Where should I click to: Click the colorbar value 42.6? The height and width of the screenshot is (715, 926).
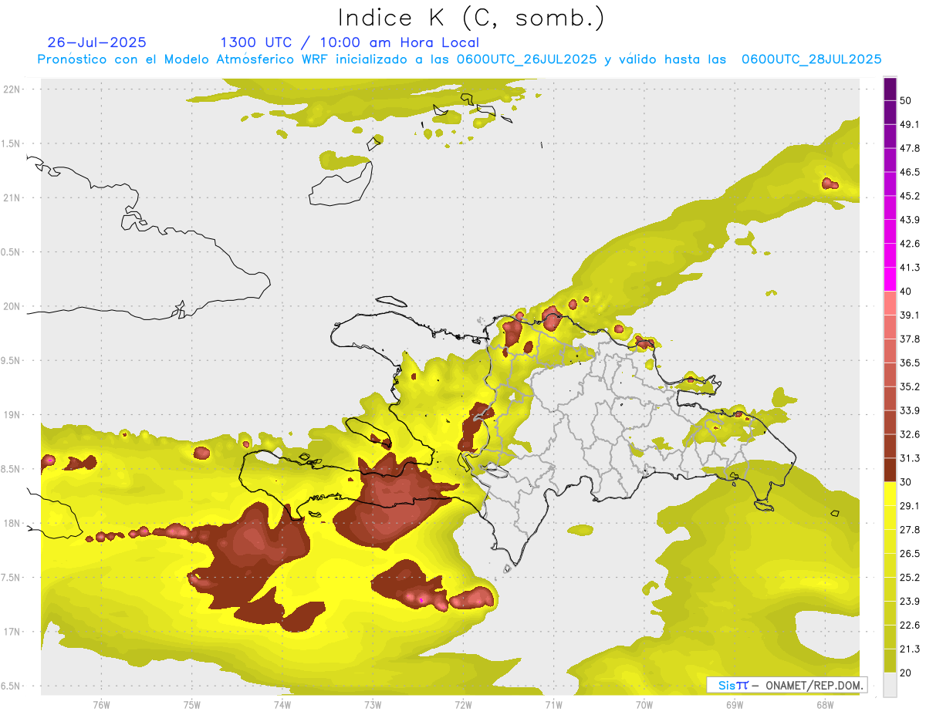click(x=910, y=244)
